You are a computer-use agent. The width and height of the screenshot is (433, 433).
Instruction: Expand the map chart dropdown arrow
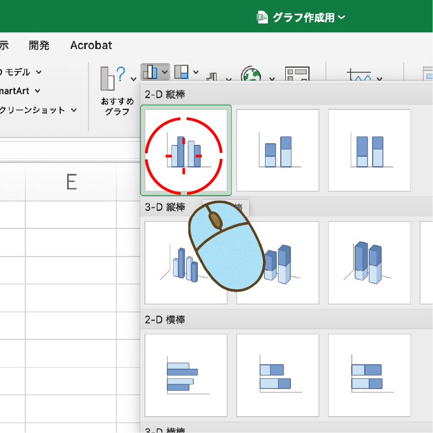pos(272,79)
